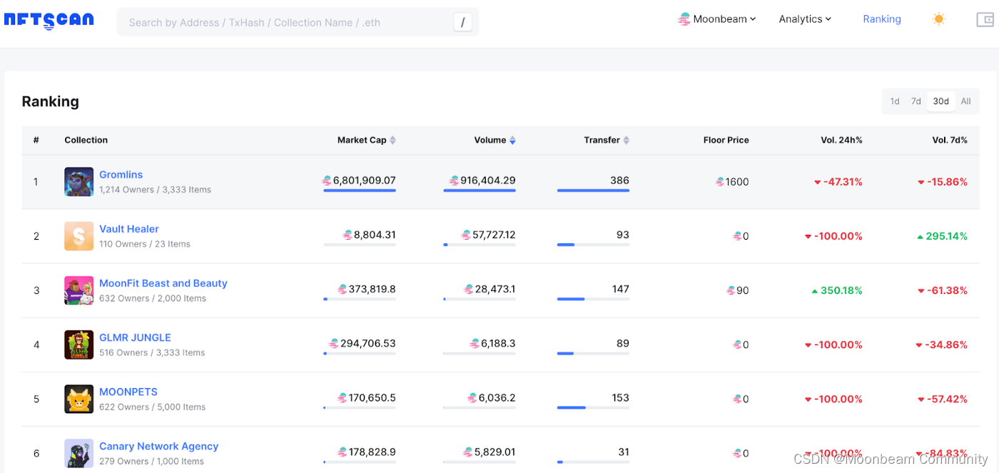This screenshot has width=999, height=473.
Task: Click MOONPETS transfer progress bar
Action: 593,408
